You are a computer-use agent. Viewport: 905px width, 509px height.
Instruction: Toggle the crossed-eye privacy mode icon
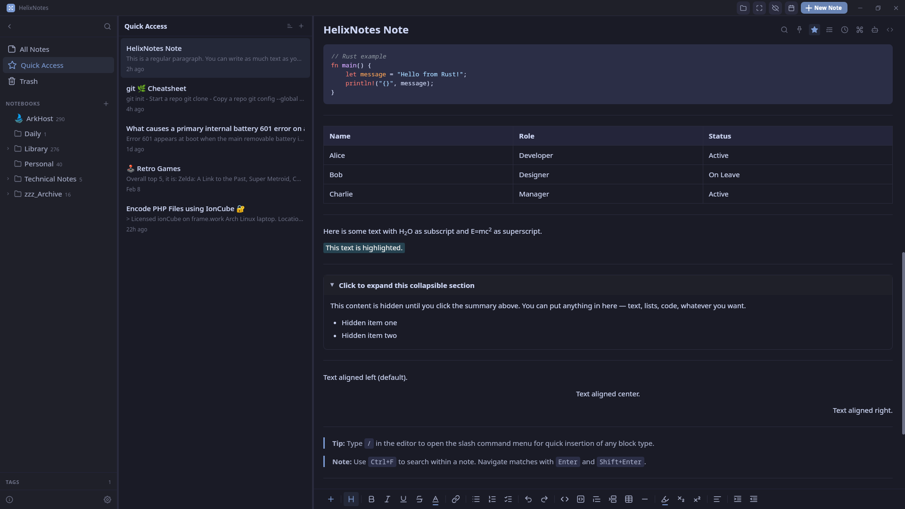click(x=775, y=8)
